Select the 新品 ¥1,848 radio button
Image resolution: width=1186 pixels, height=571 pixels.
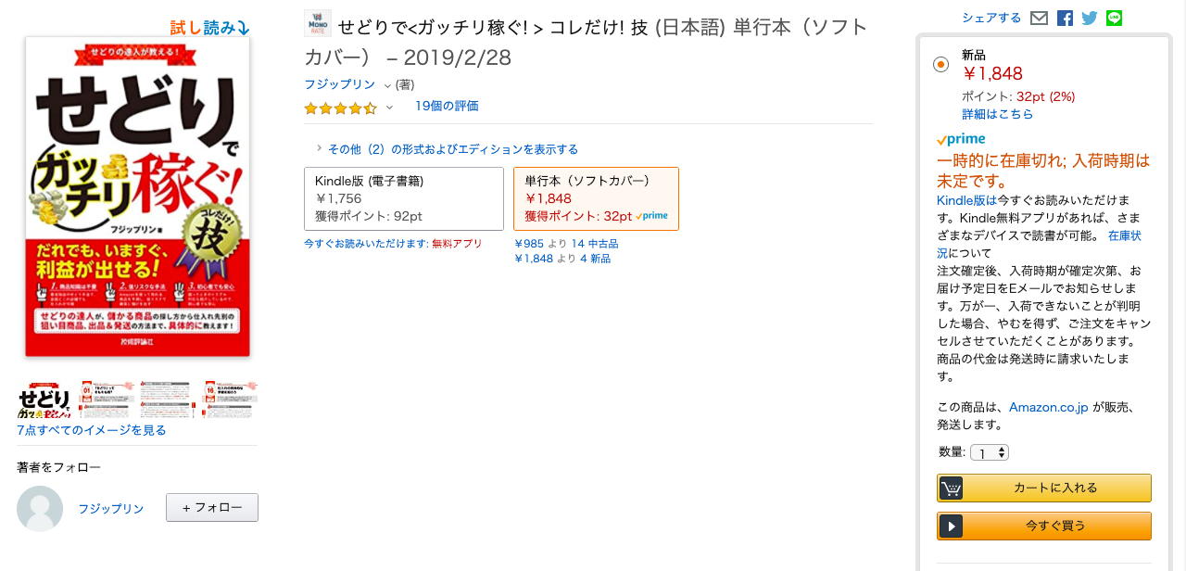(941, 64)
